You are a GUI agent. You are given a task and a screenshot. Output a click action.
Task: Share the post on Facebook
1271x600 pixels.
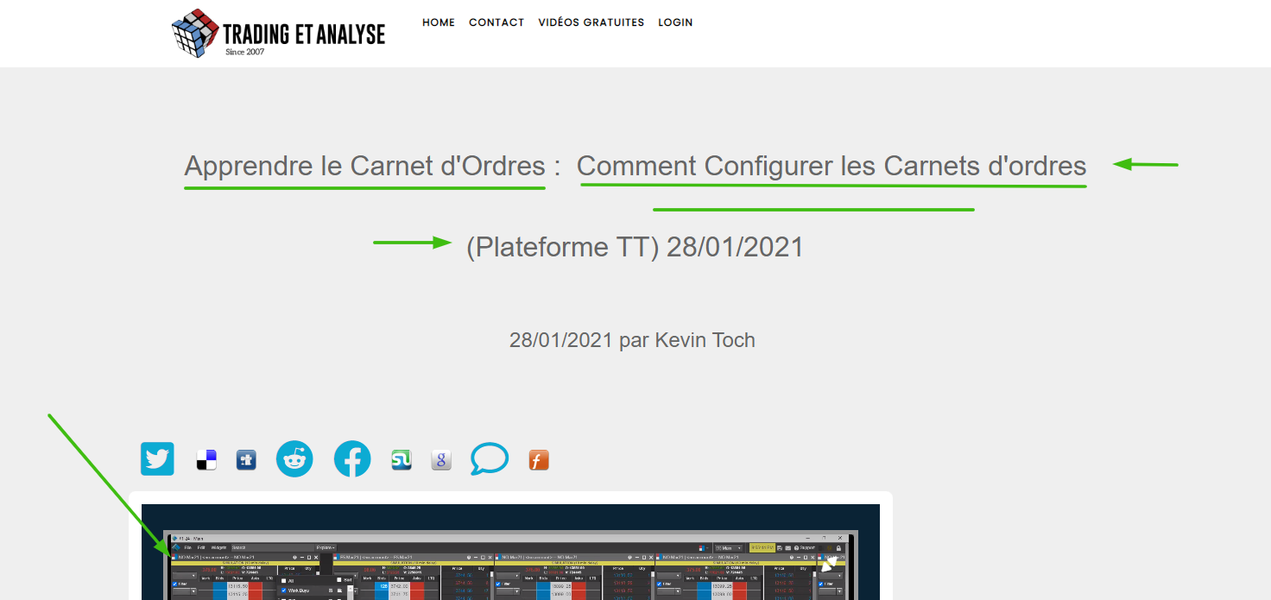point(352,459)
